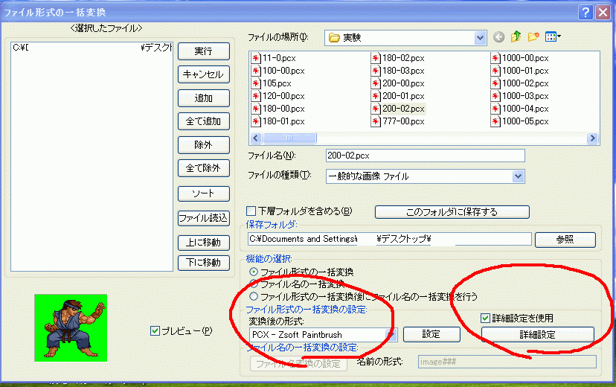Expand the ファイルの場所 folder dropdown
Viewport: 616px width, 387px height.
pyautogui.click(x=480, y=37)
